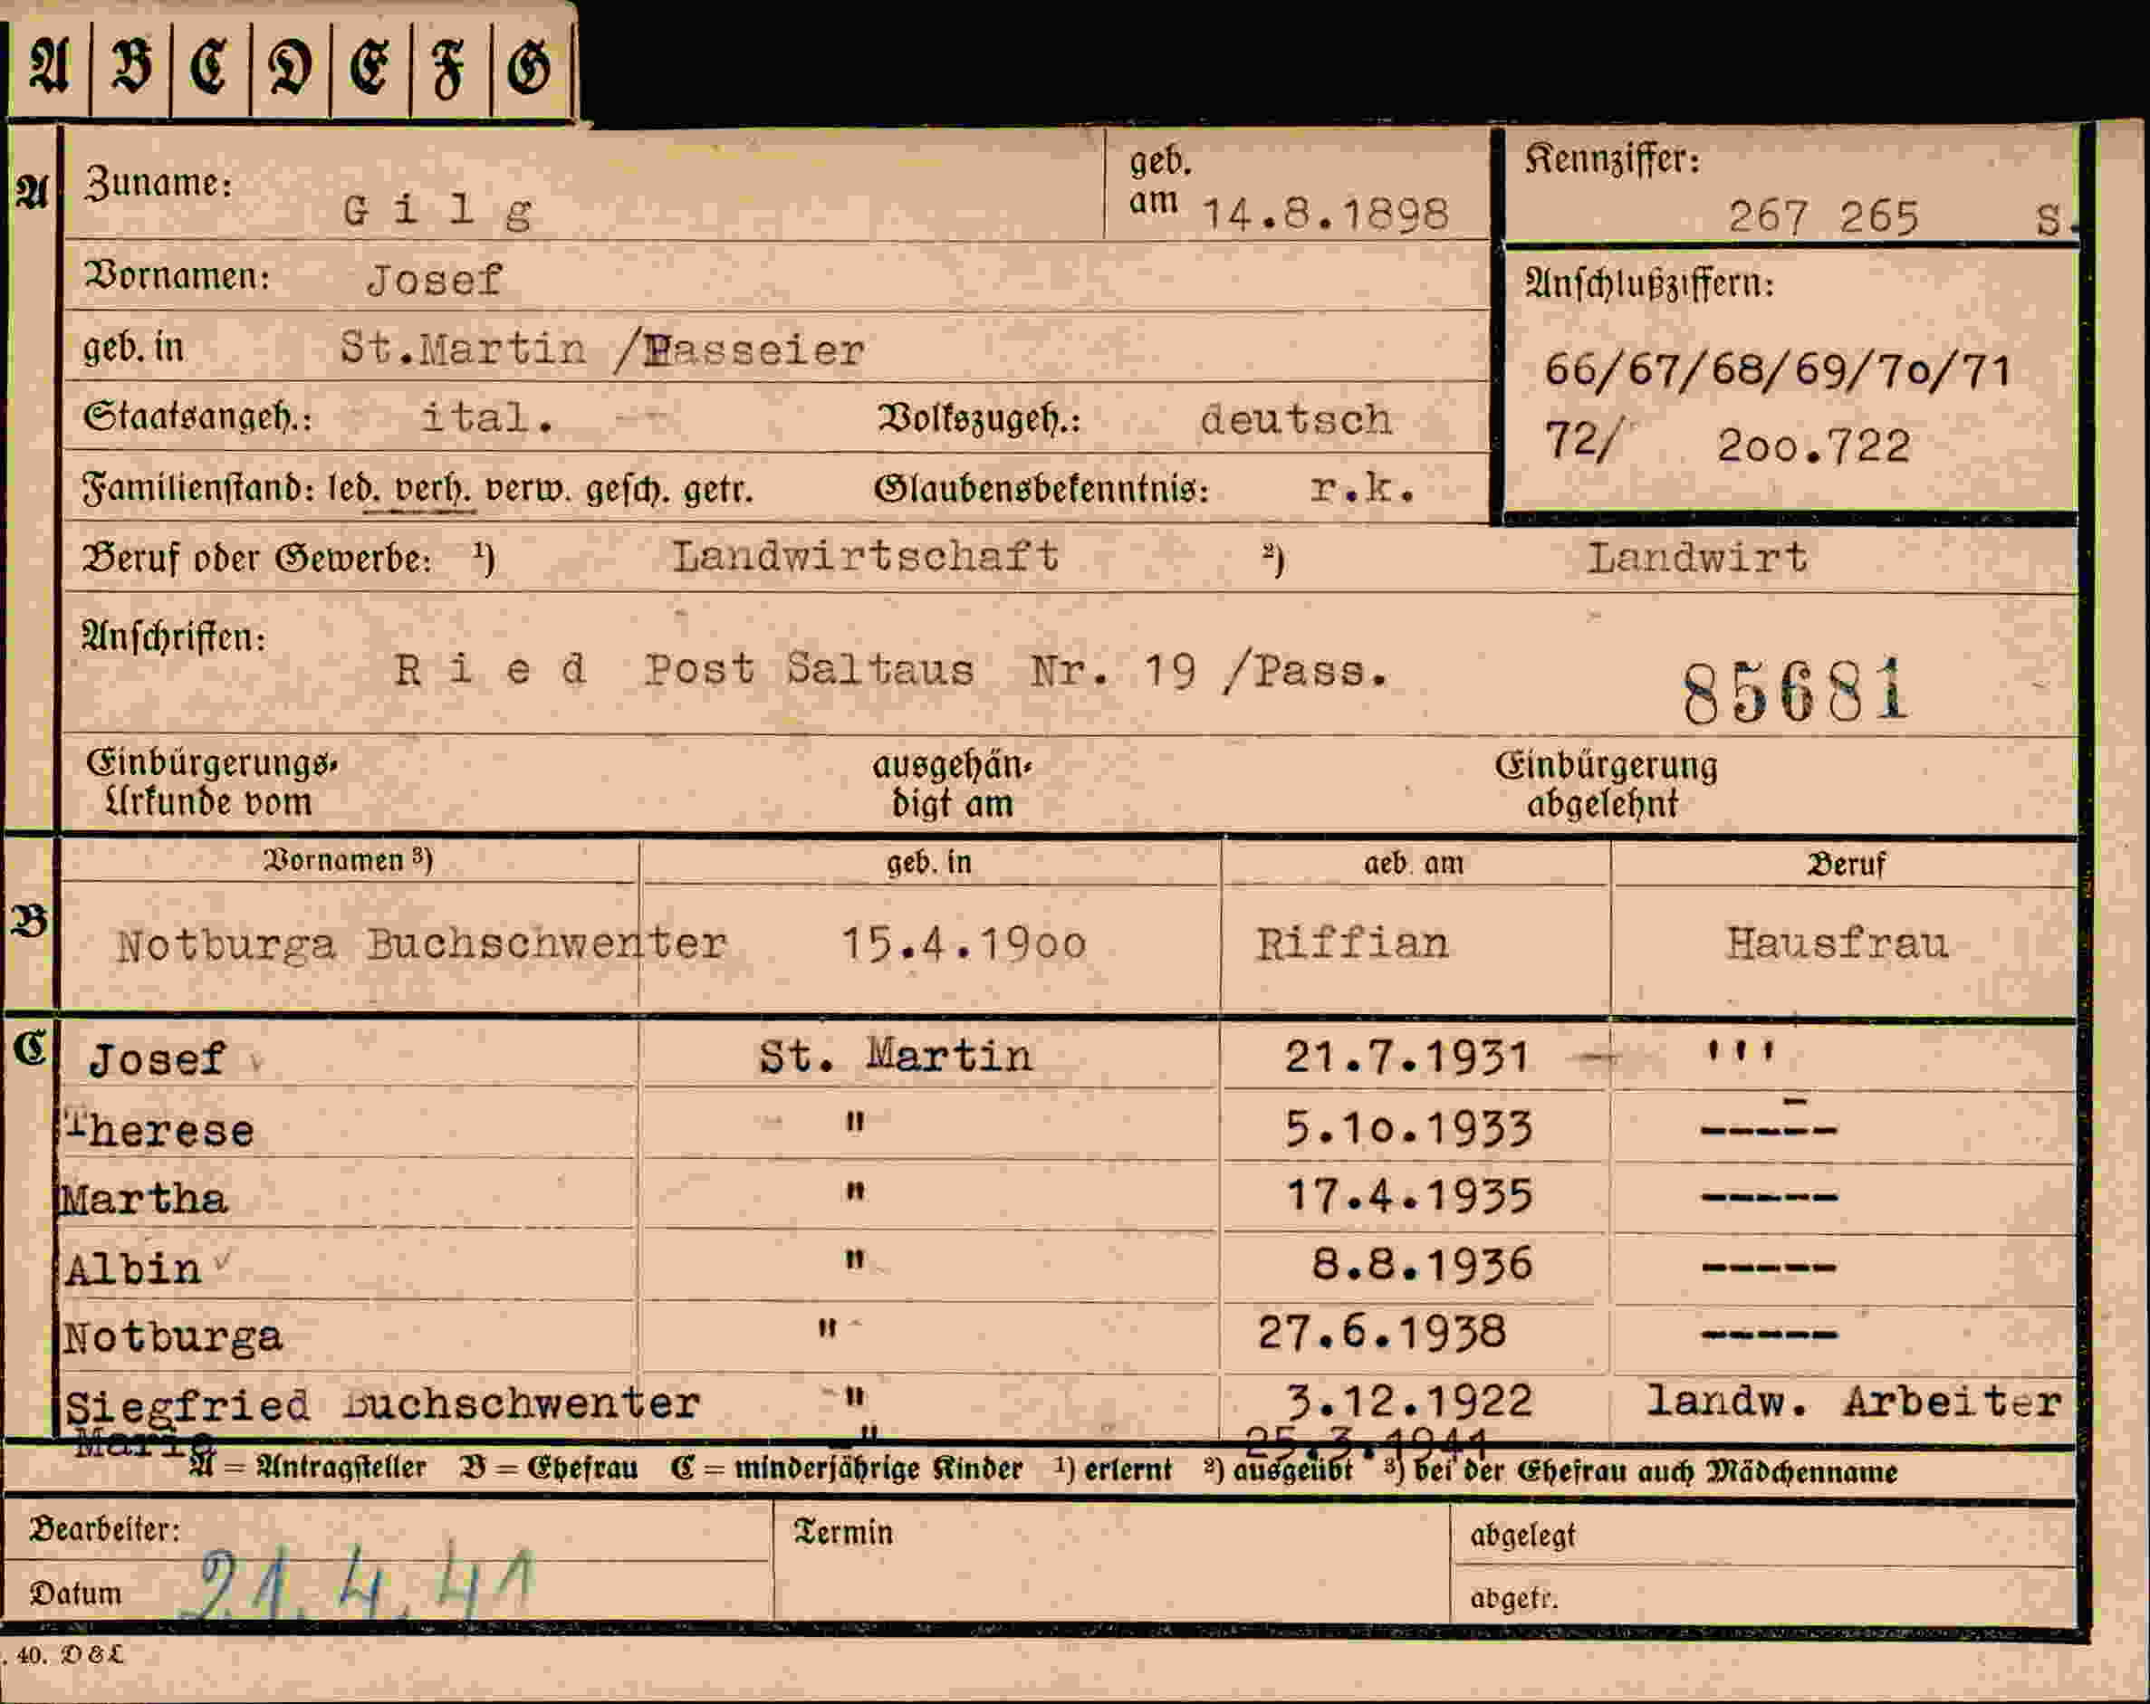This screenshot has width=2150, height=1704.
Task: Click the 'Beruf oder Gewerbe:' label
Action: coord(257,559)
